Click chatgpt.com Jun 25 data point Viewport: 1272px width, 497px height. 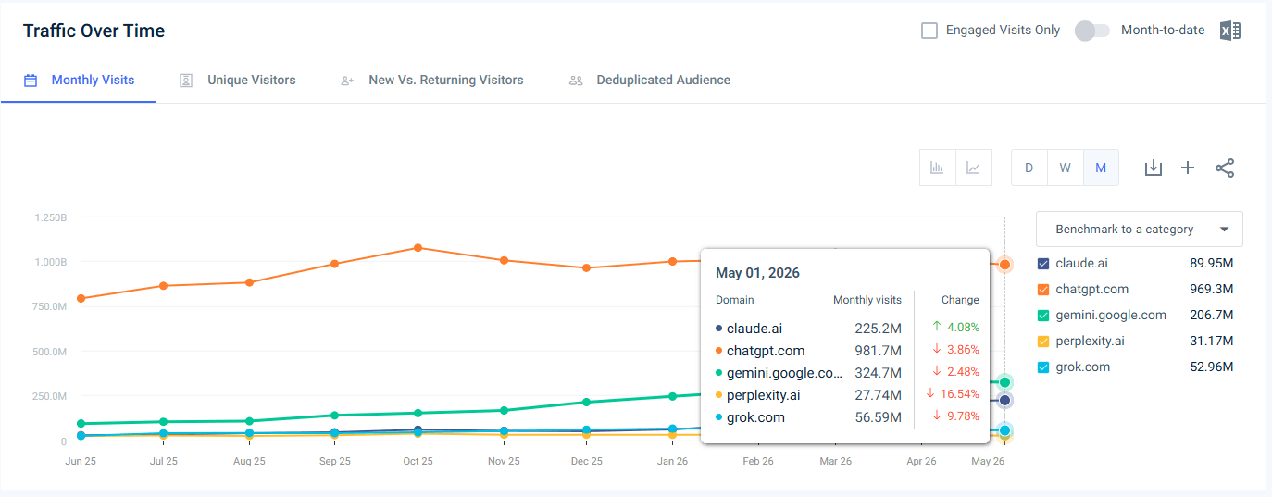81,298
